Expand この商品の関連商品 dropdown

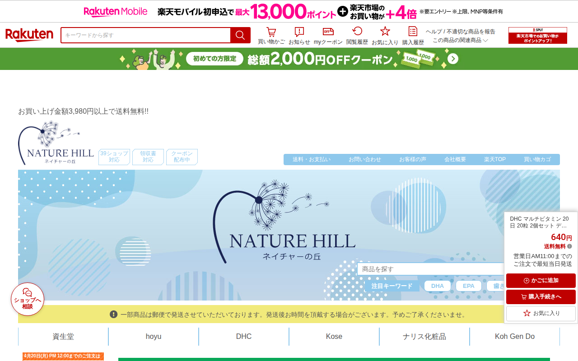461,40
